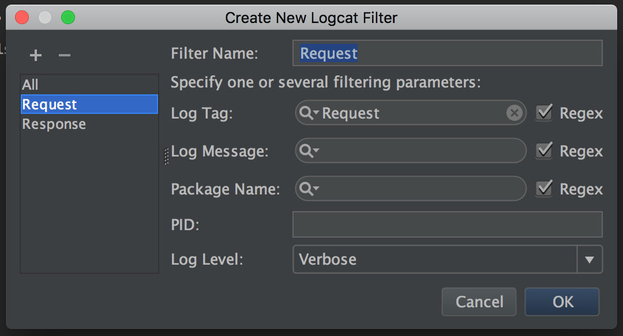Toggle Regex checkbox for Package Name
The image size is (623, 336).
click(x=544, y=189)
